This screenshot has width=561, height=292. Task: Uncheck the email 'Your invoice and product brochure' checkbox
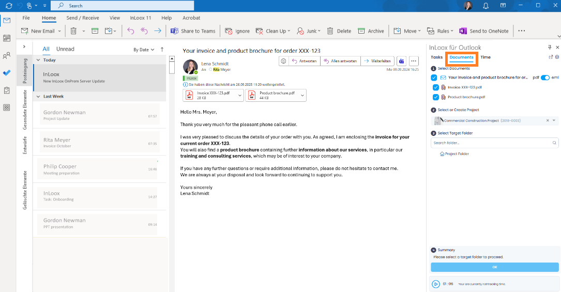pyautogui.click(x=434, y=78)
